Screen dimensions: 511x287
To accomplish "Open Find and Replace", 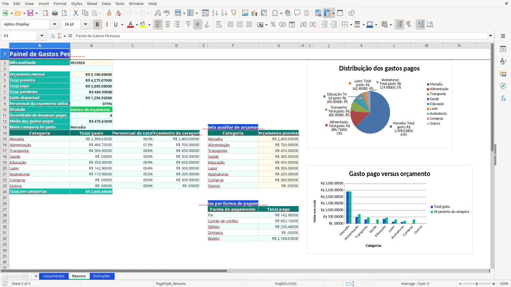I will [x=158, y=13].
